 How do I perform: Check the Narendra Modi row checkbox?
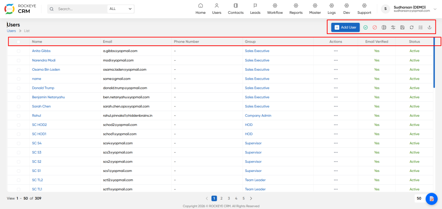(19, 60)
